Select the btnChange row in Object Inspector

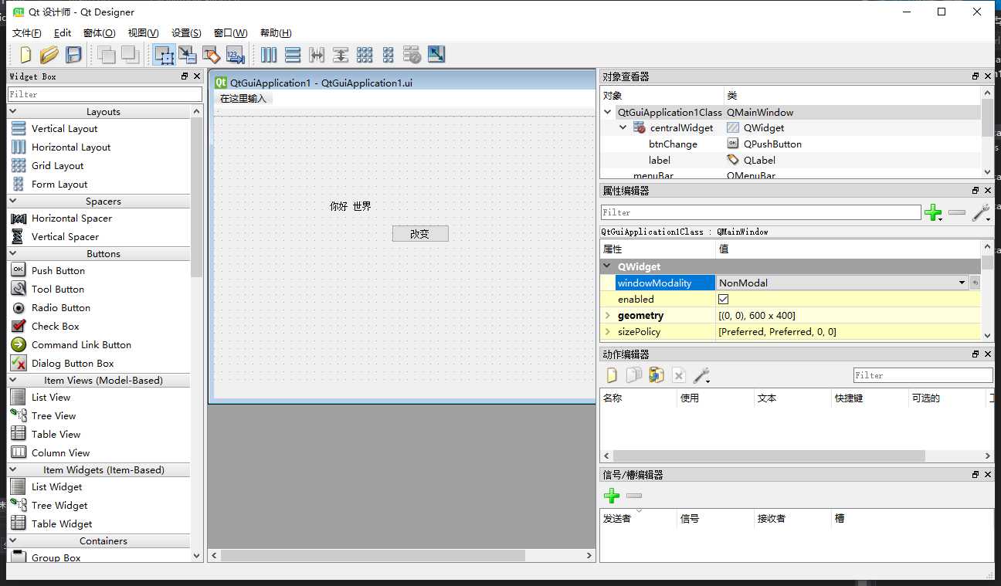click(790, 144)
